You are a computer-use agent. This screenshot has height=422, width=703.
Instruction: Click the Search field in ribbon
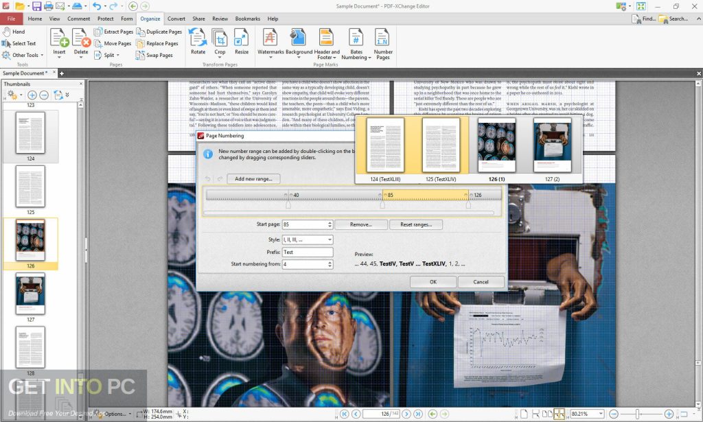pyautogui.click(x=674, y=19)
